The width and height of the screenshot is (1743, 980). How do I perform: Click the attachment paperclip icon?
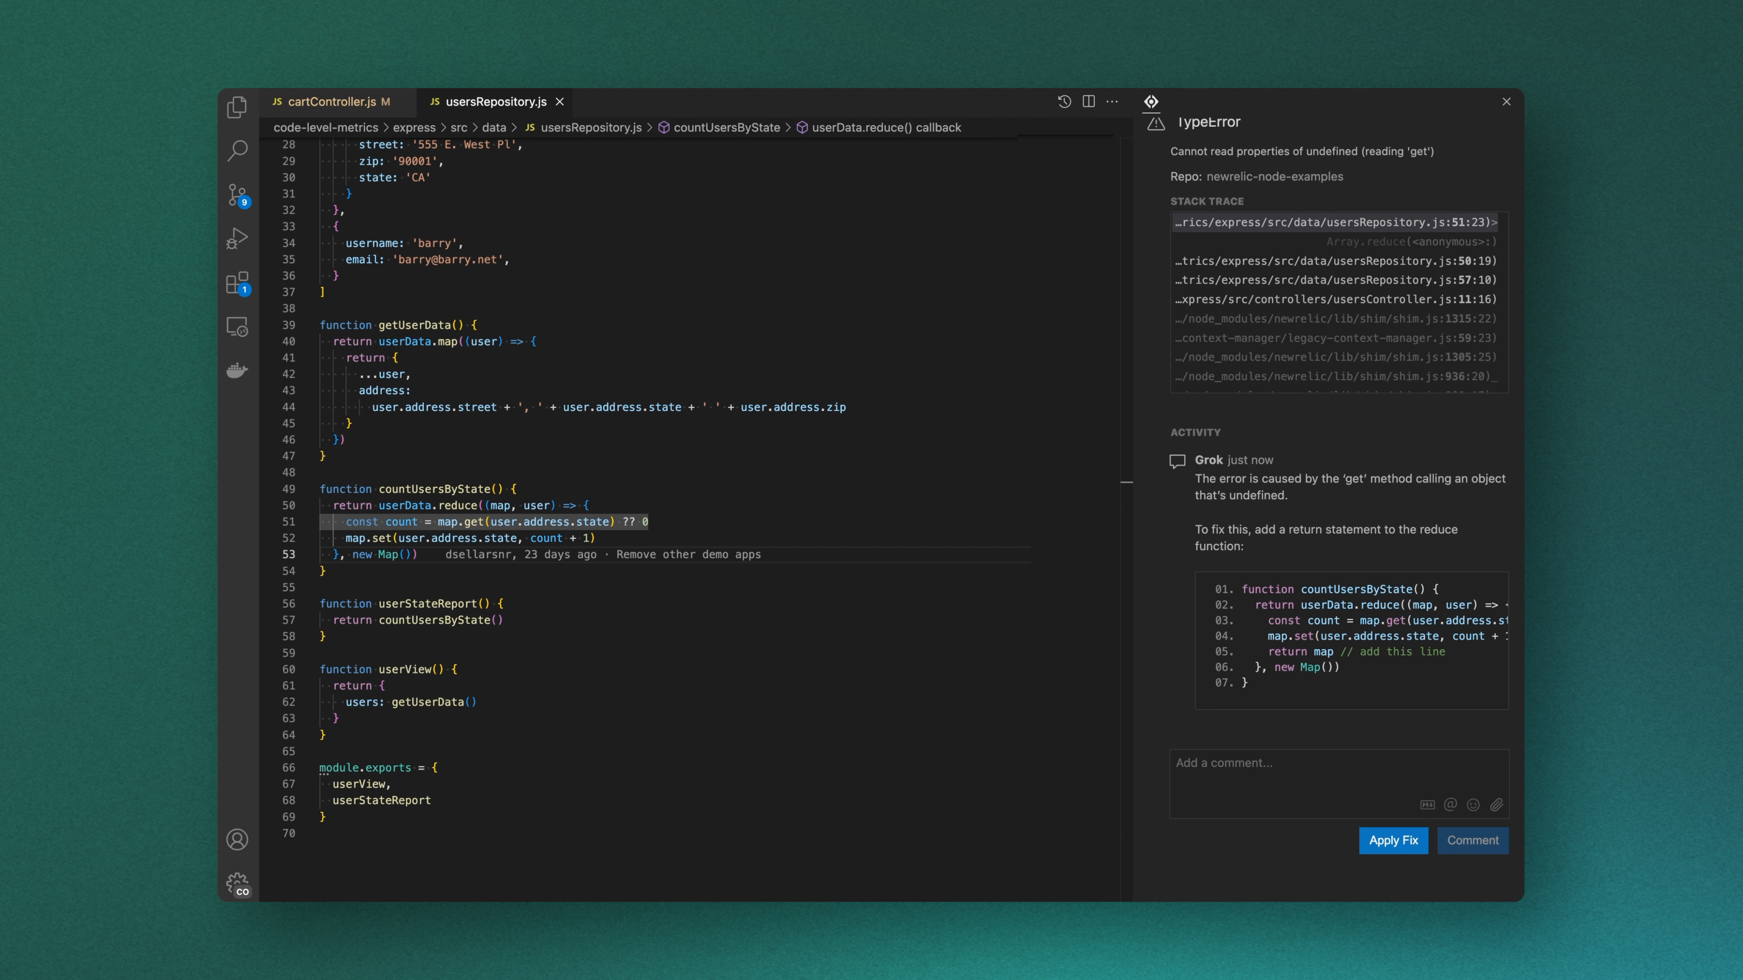click(x=1496, y=804)
